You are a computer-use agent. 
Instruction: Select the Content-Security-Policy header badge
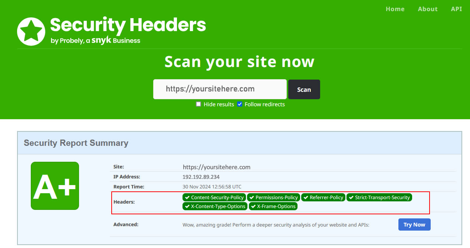pyautogui.click(x=214, y=197)
